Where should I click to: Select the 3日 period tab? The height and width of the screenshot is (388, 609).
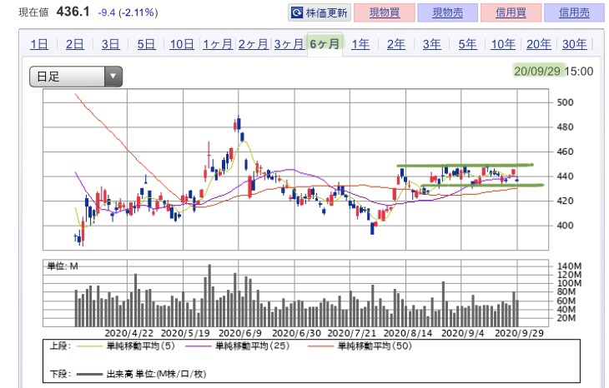click(x=110, y=44)
